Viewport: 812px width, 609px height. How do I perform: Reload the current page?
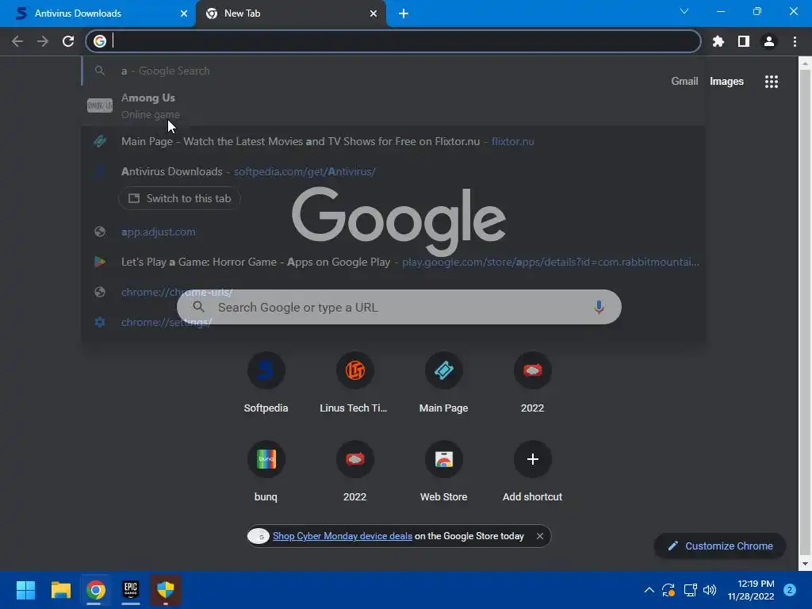pos(68,41)
